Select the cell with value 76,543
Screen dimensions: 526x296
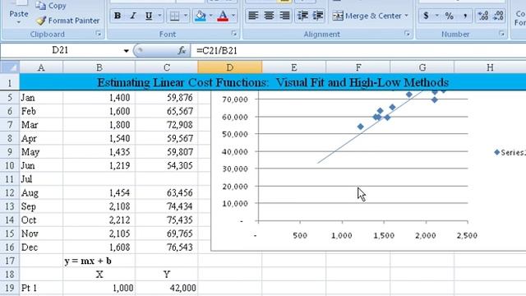coord(167,247)
